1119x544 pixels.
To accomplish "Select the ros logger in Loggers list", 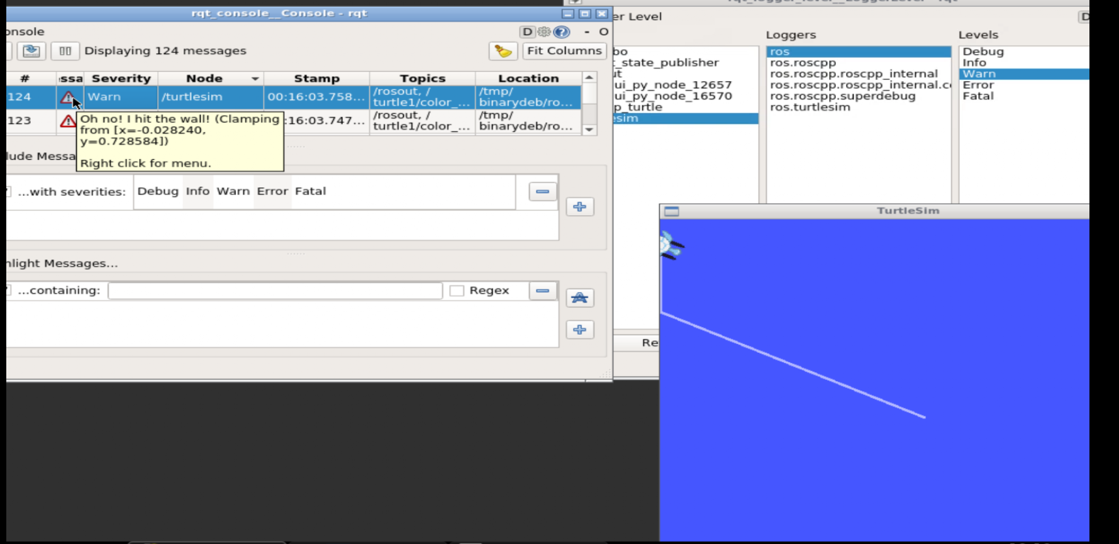I will (859, 52).
